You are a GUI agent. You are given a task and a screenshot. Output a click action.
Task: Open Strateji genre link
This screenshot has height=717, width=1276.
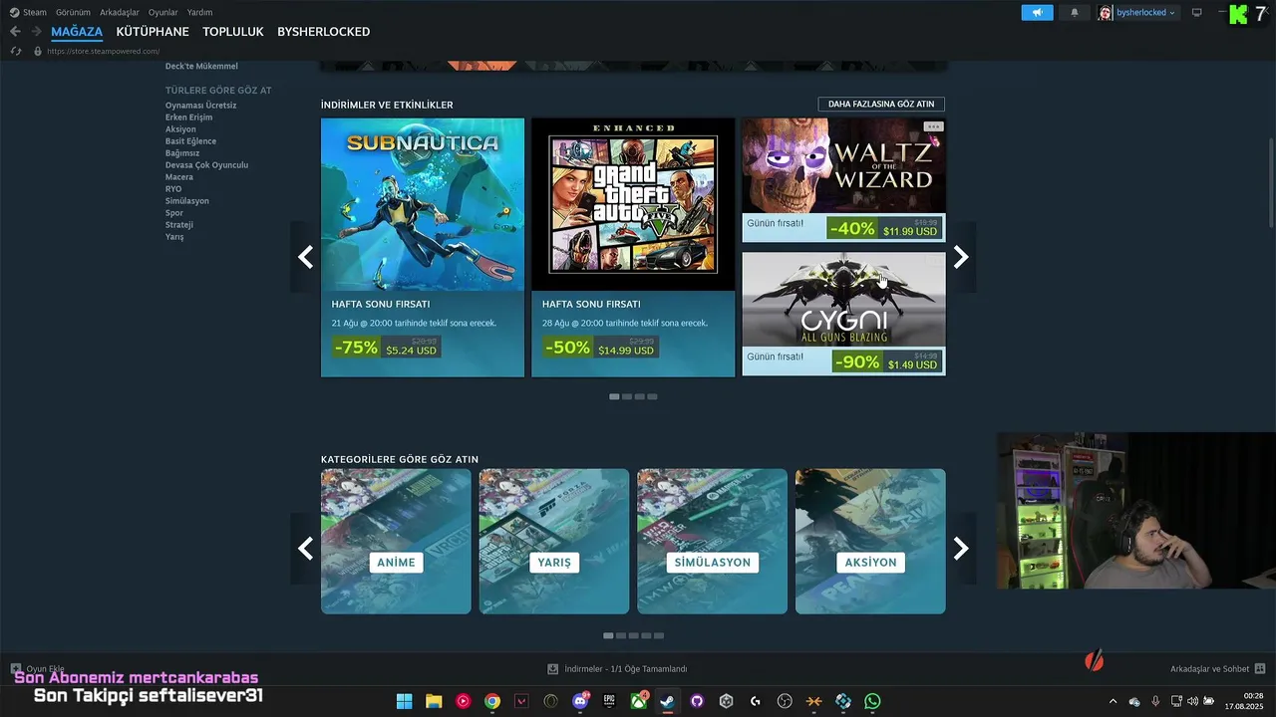pos(179,225)
